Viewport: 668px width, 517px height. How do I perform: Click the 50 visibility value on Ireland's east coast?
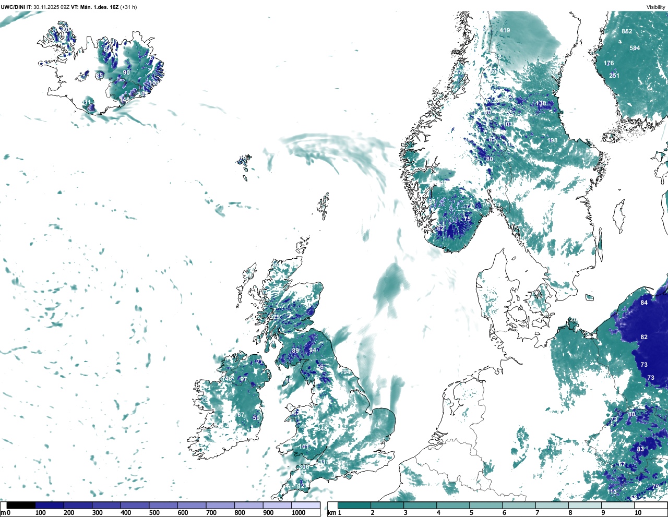point(256,418)
